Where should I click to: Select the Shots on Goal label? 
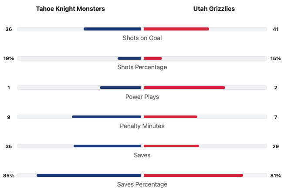142,38
